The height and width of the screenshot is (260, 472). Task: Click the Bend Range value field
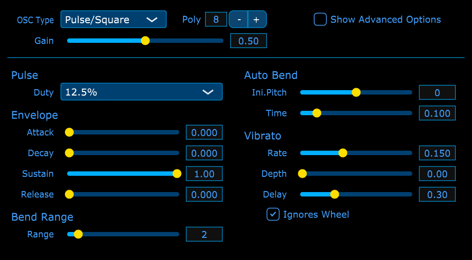pos(204,234)
